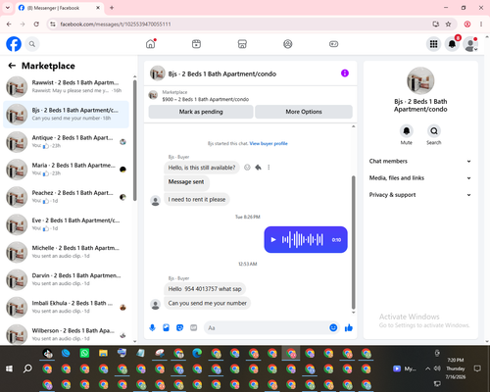The image size is (490, 392).
Task: Attach a file with the photo icon
Action: pyautogui.click(x=166, y=327)
